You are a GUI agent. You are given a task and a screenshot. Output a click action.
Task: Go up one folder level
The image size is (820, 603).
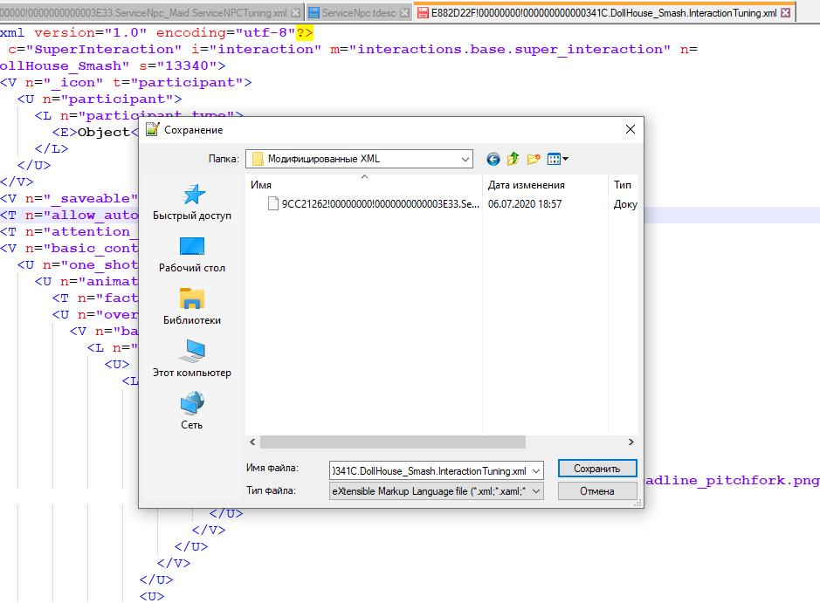513,159
